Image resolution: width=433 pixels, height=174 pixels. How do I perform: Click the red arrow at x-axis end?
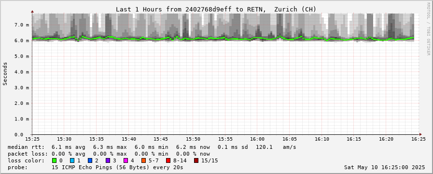point(420,134)
